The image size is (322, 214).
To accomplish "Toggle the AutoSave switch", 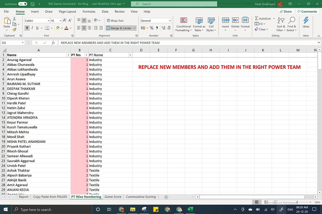I will pos(23,4).
